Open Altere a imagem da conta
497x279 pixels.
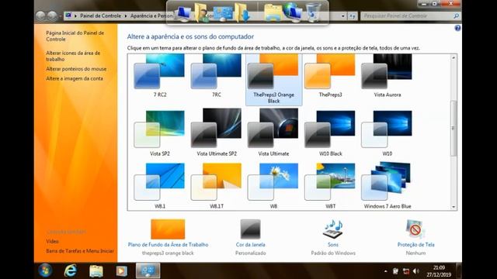tap(75, 78)
